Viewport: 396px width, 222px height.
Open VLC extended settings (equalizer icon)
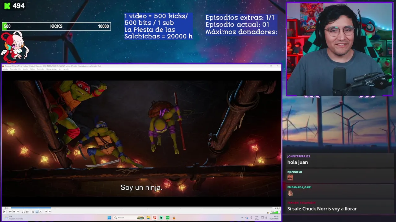[x=27, y=212]
